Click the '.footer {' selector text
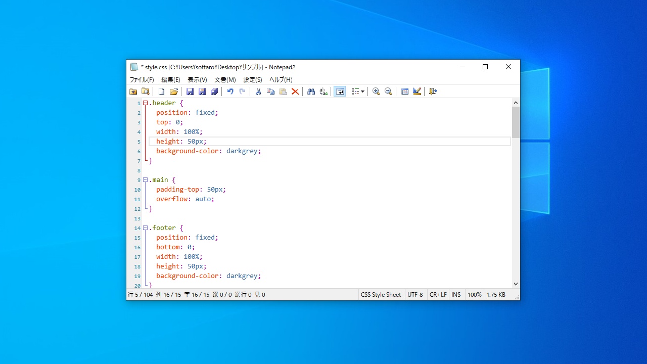 166,228
